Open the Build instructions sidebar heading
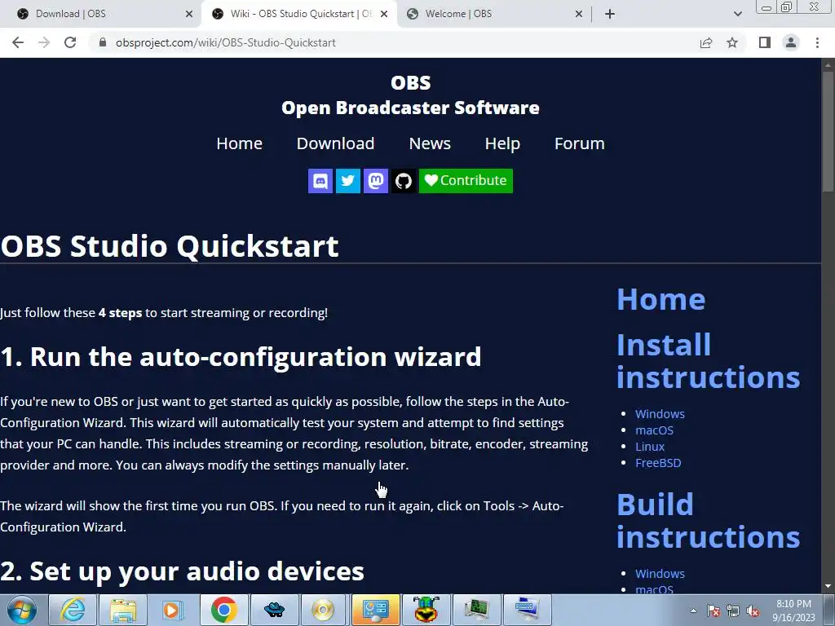The width and height of the screenshot is (835, 626). (709, 521)
